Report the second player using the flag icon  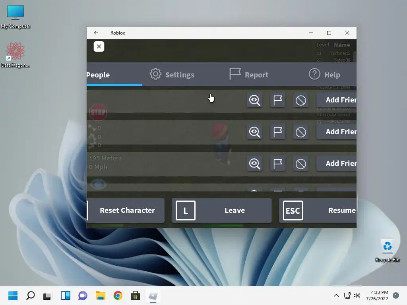pos(278,132)
